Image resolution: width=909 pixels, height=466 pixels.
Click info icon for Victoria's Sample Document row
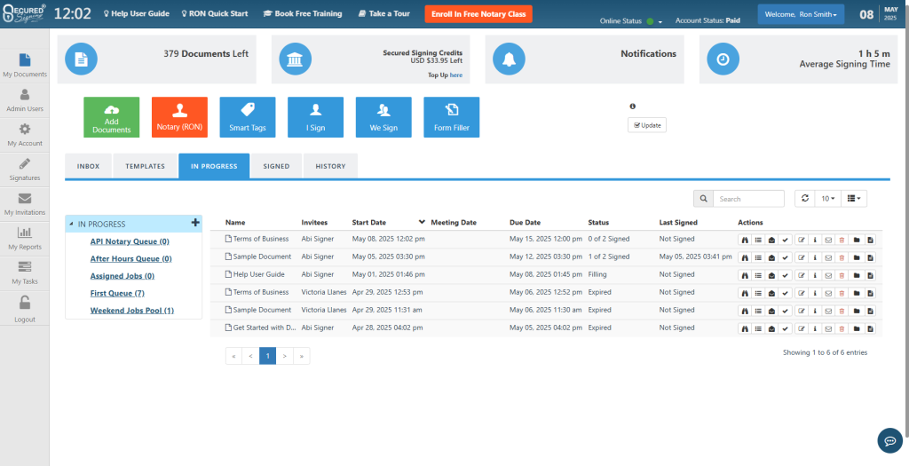coord(815,310)
